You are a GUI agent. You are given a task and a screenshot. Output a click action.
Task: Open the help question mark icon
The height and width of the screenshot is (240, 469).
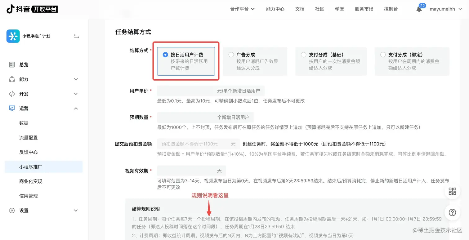pos(452,213)
